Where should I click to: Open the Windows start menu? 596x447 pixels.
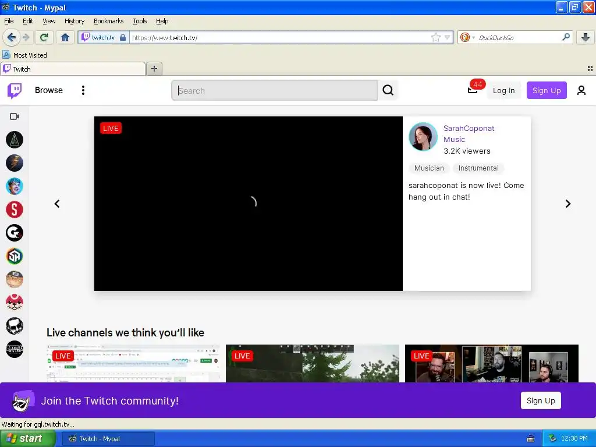point(28,439)
